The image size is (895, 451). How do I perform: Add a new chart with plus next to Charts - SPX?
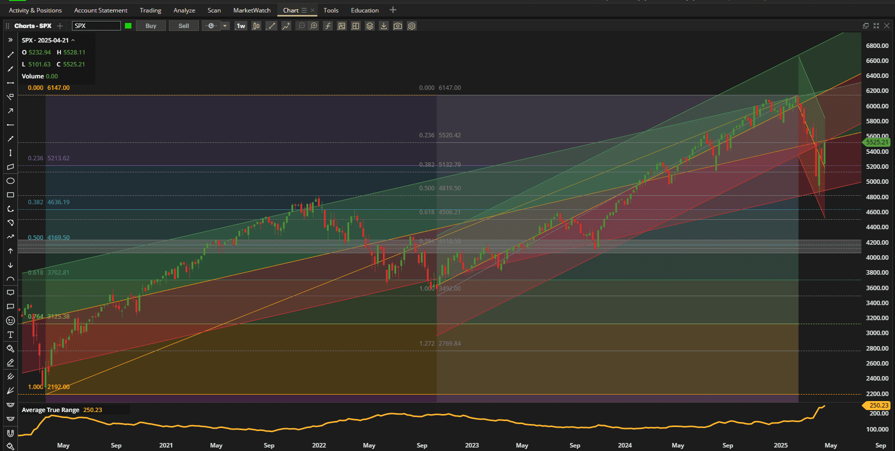click(60, 26)
